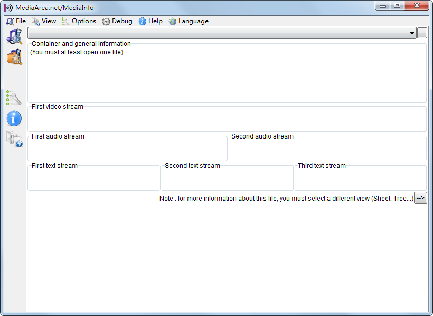Click the Open Folder sidebar icon
This screenshot has width=433, height=316.
click(14, 57)
